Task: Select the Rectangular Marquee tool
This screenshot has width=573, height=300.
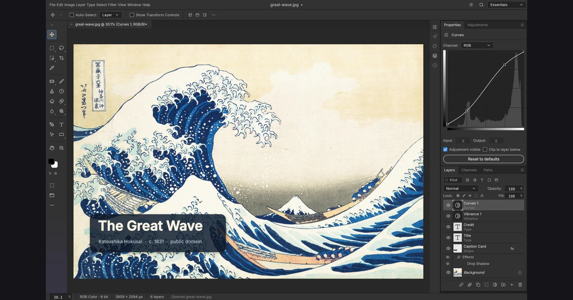Action: point(52,48)
